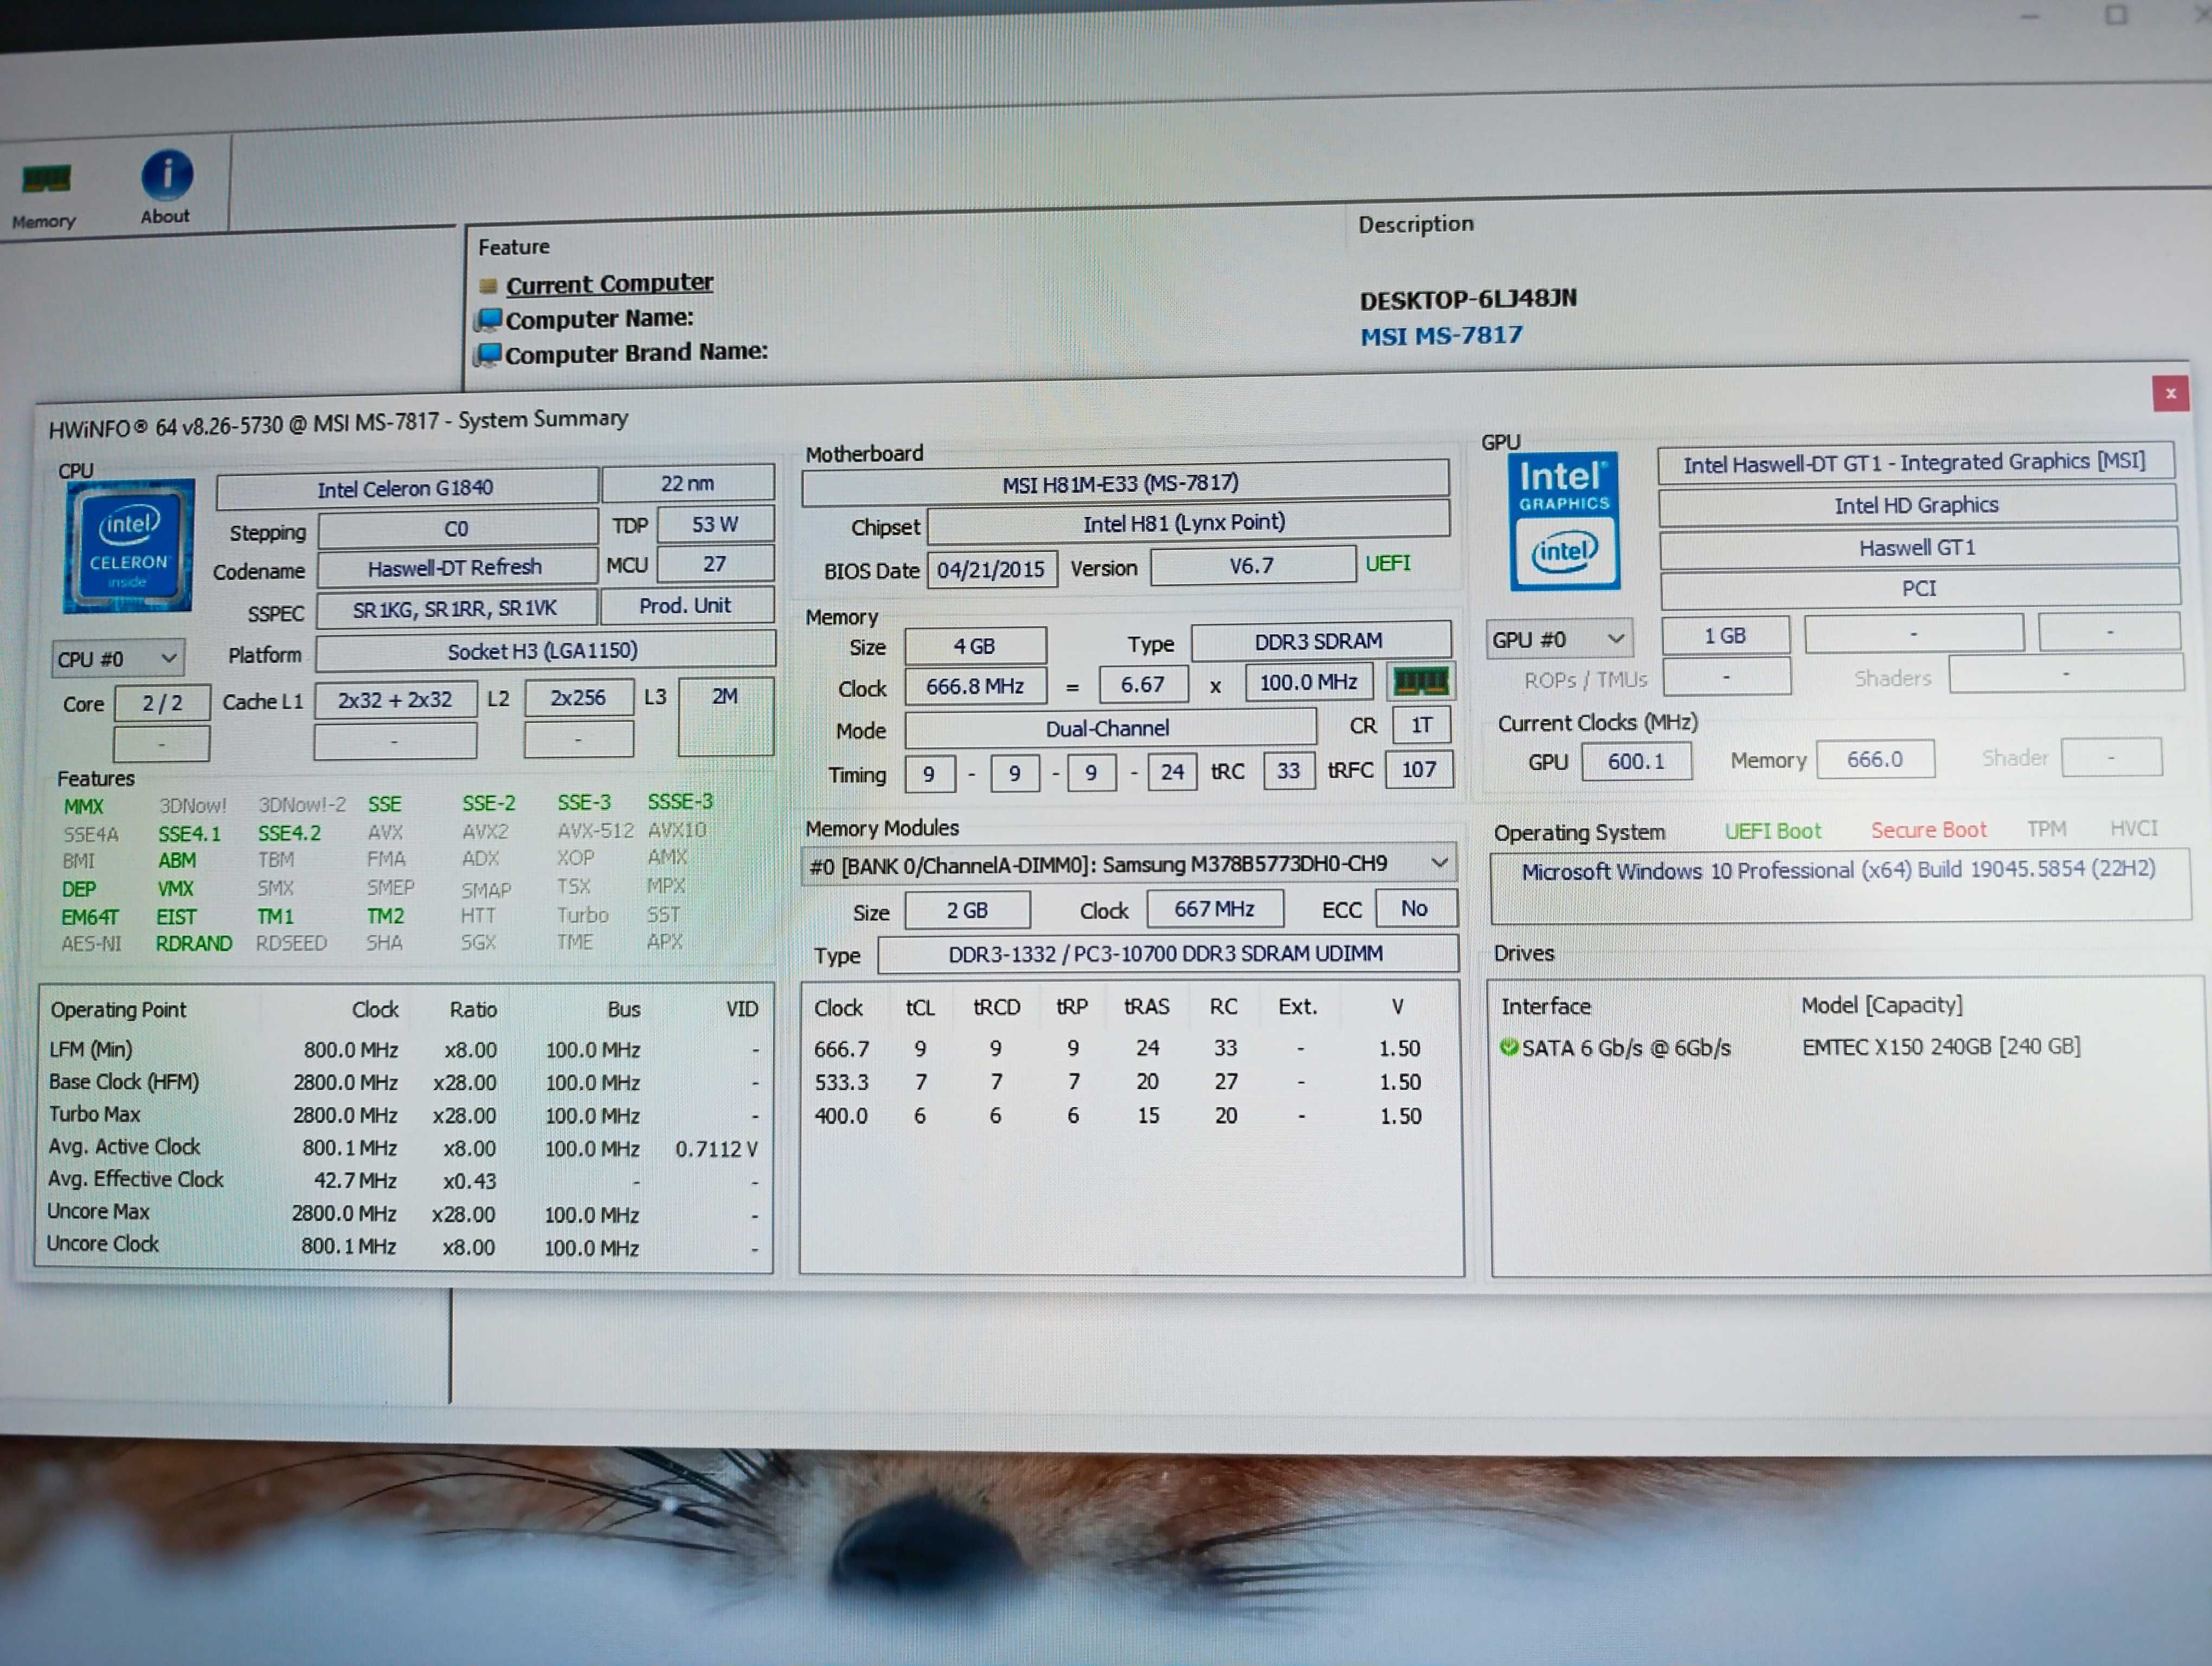Click the green memory module icon
The height and width of the screenshot is (1666, 2212).
1420,682
